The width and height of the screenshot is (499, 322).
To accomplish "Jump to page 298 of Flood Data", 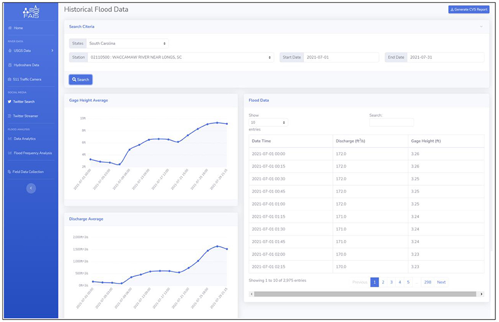I will 428,282.
